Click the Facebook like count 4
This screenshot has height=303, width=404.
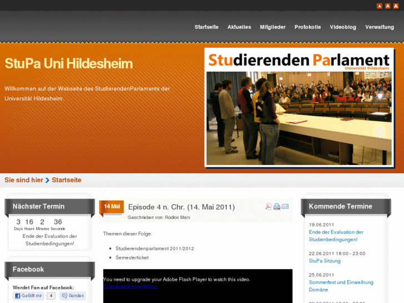(51, 296)
